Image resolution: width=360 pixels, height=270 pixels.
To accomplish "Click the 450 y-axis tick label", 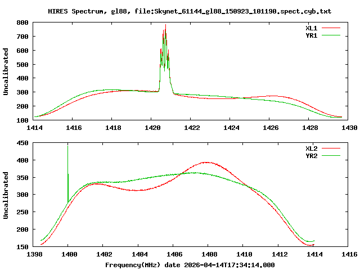I will coord(23,143).
